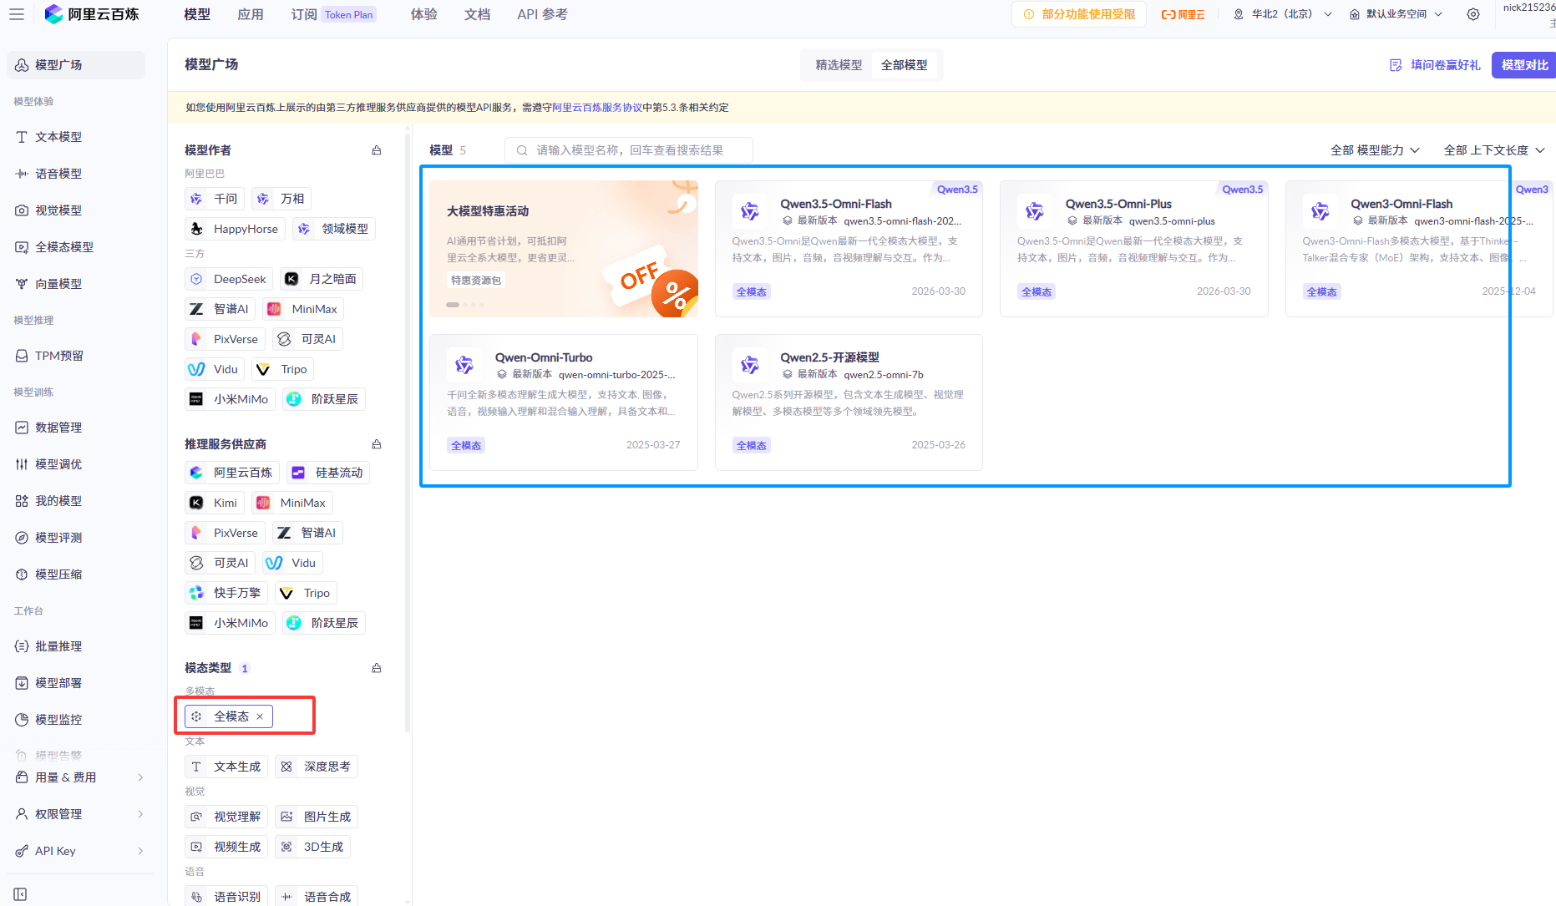Click the Qwen logo on the Qwen3.5-Omni-Plus card

(1034, 212)
